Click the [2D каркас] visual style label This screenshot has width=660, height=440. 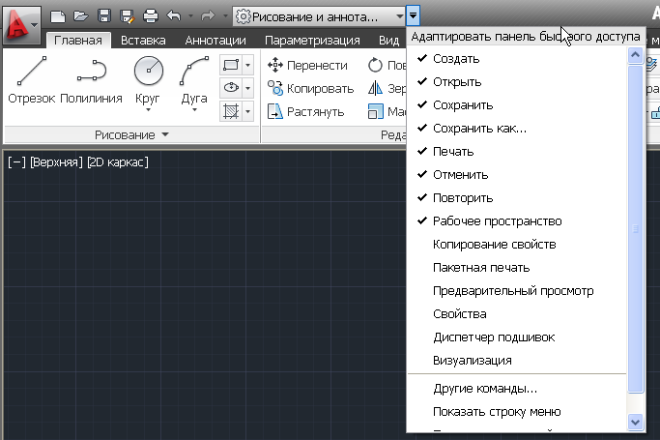pyautogui.click(x=118, y=162)
